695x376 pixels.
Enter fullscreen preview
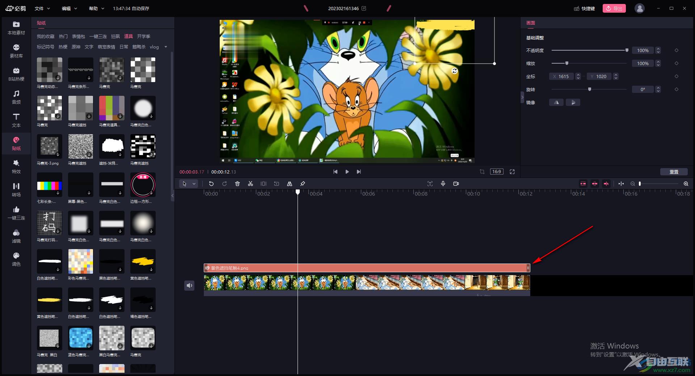point(512,172)
